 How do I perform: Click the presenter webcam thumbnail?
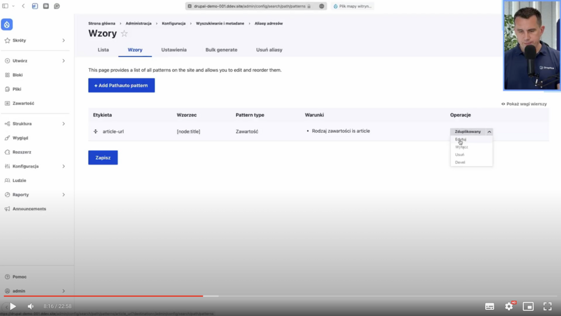[x=532, y=45]
